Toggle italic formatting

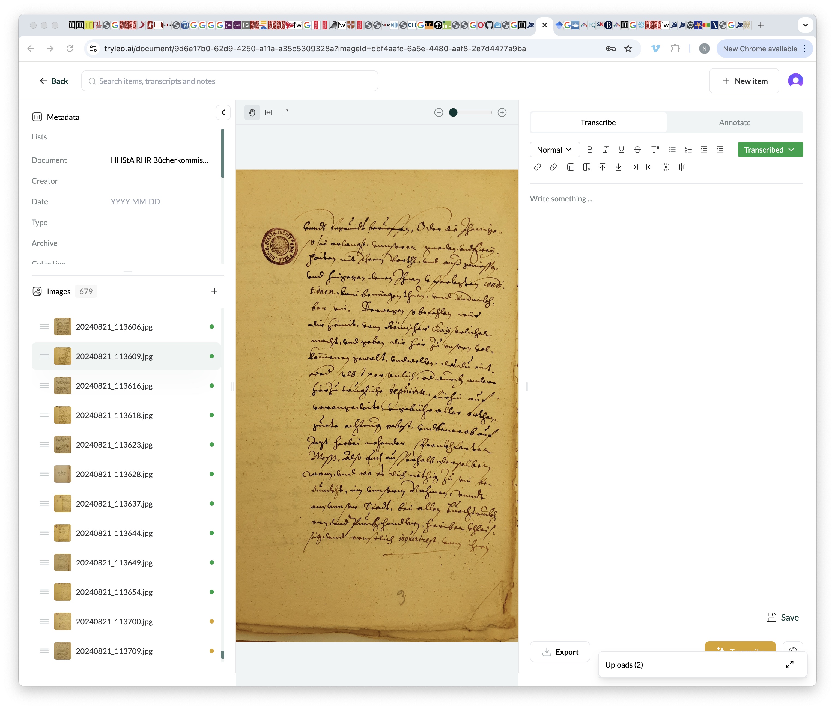click(605, 150)
